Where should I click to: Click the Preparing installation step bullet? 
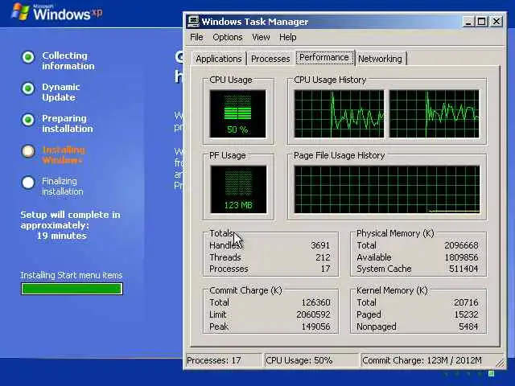pos(28,120)
